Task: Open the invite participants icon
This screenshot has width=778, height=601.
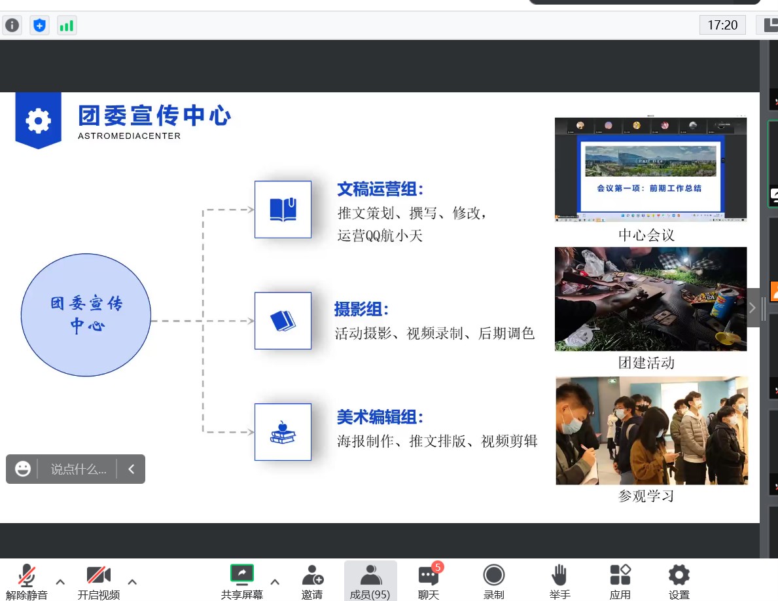Action: coord(312,575)
